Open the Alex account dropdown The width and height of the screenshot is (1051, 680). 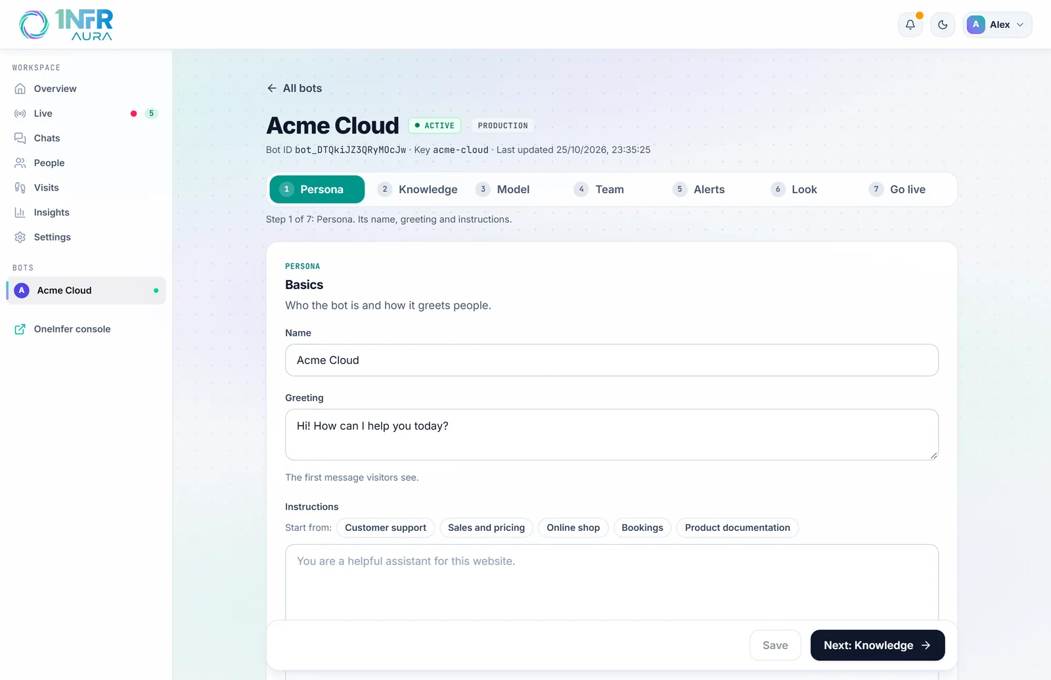997,25
